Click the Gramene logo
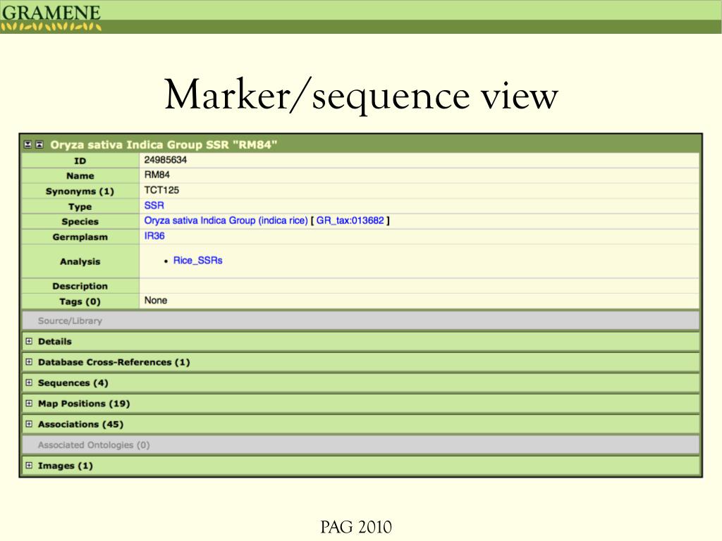The image size is (722, 541). tap(51, 17)
